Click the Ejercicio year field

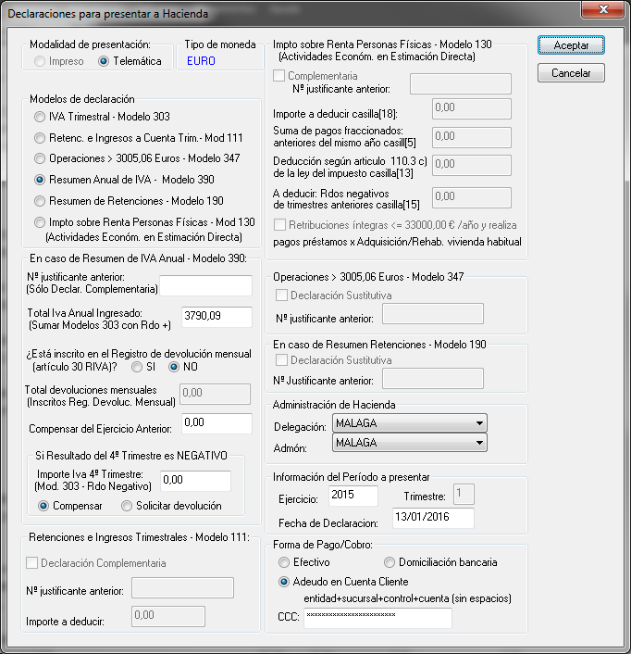pyautogui.click(x=353, y=496)
